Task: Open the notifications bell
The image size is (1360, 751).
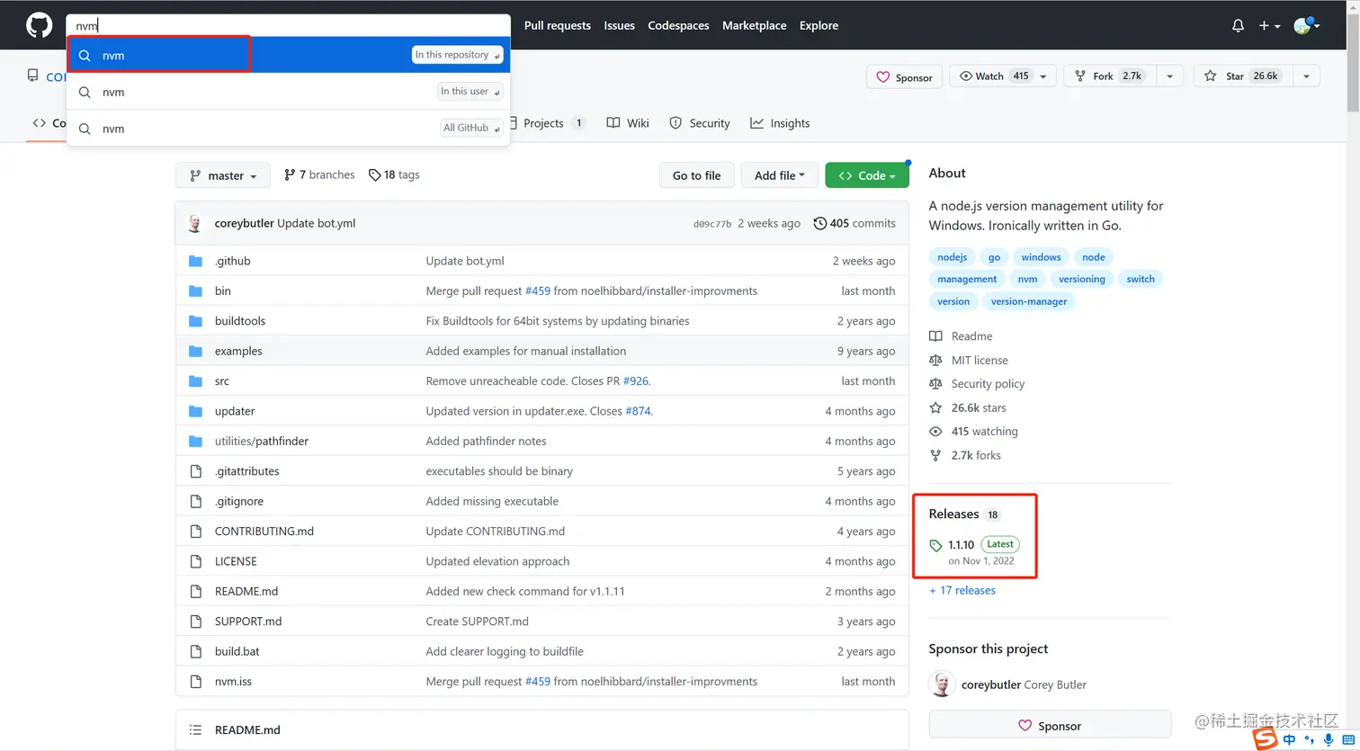Action: [x=1238, y=26]
